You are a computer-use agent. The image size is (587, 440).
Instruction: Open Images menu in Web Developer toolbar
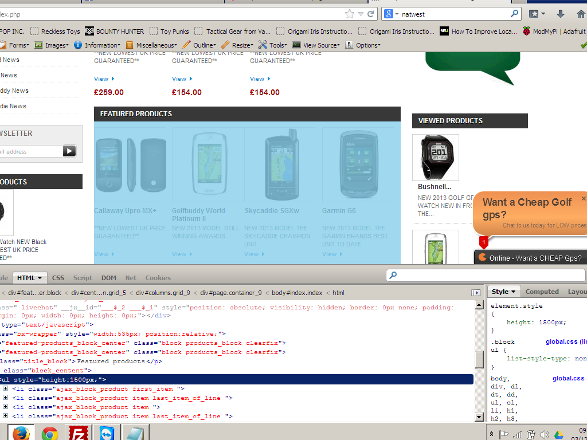(x=52, y=45)
